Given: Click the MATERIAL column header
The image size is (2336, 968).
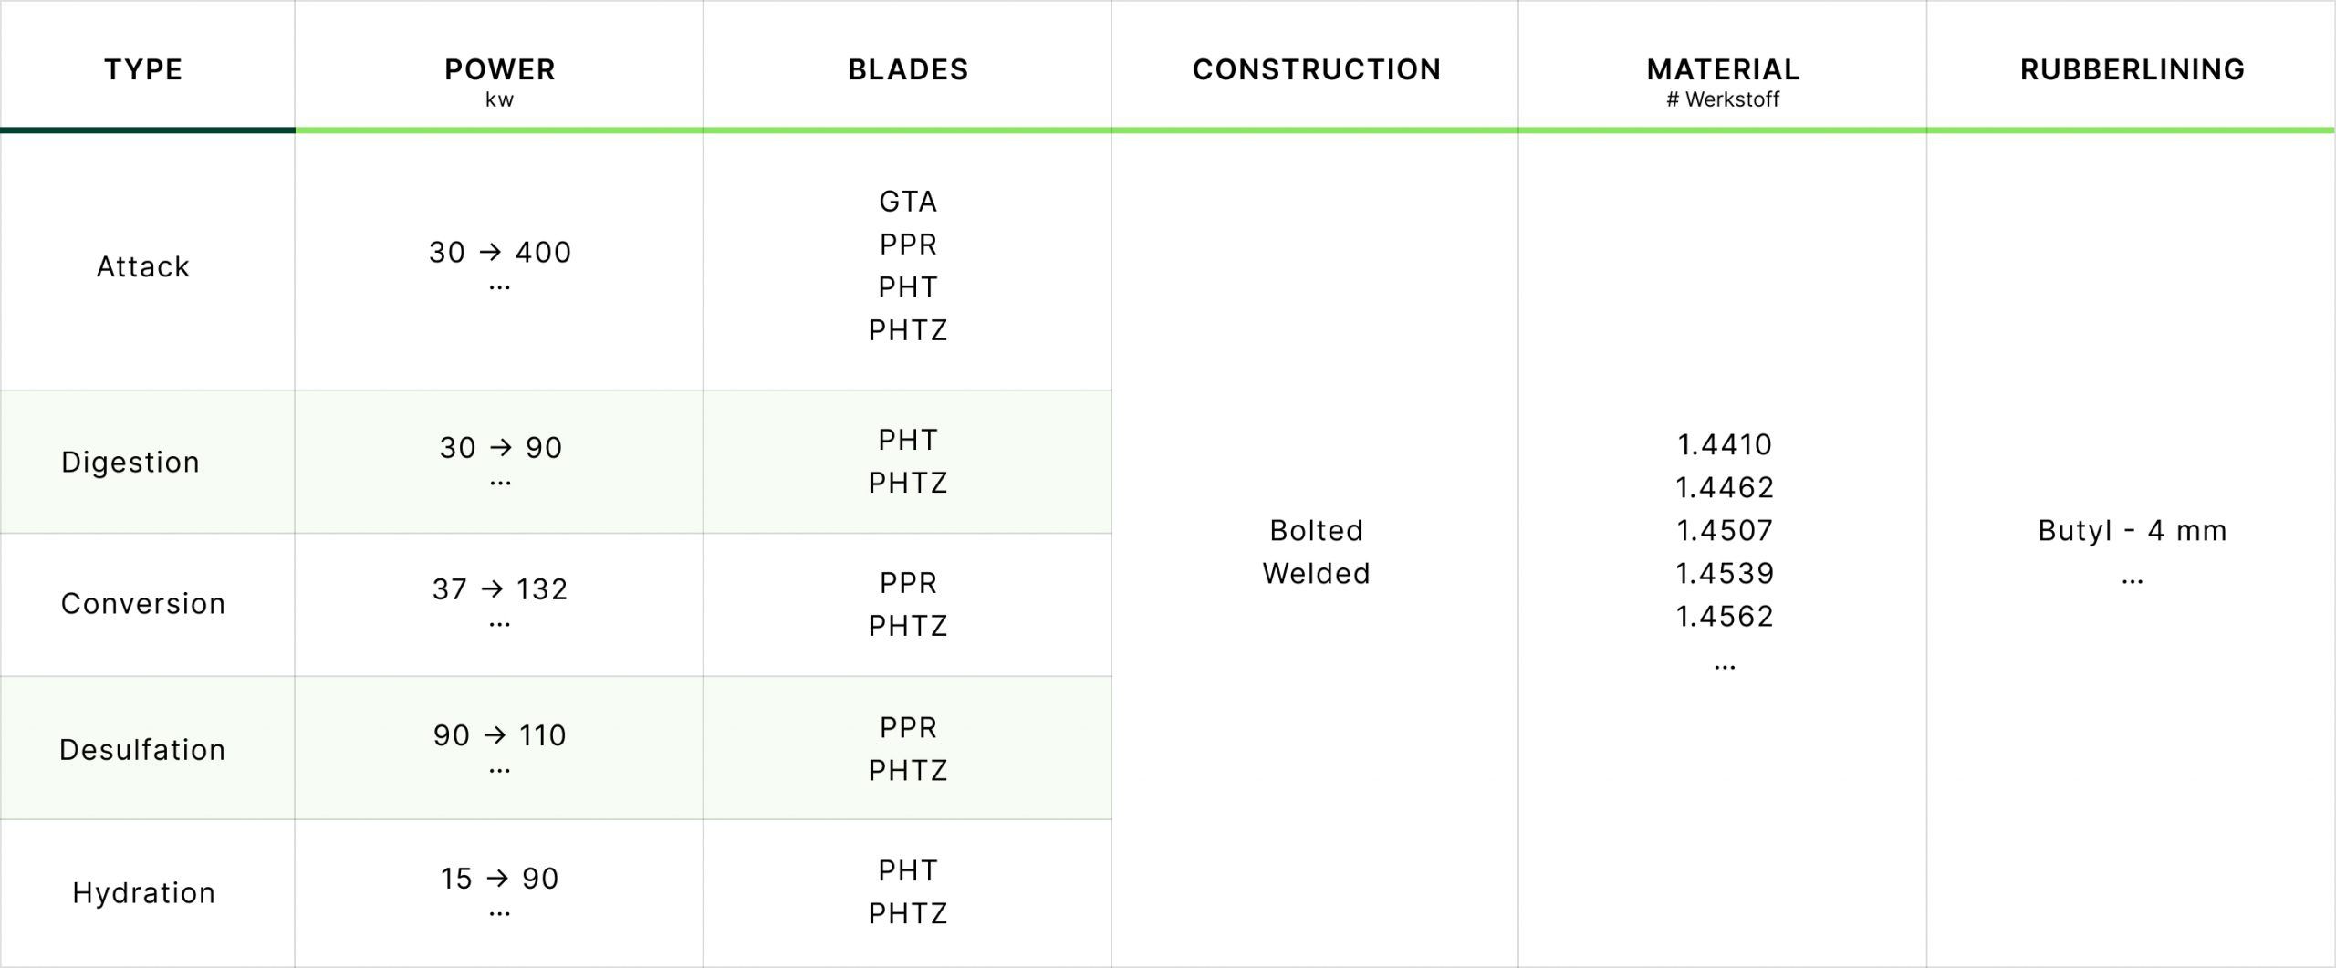Looking at the screenshot, I should (x=1723, y=69).
